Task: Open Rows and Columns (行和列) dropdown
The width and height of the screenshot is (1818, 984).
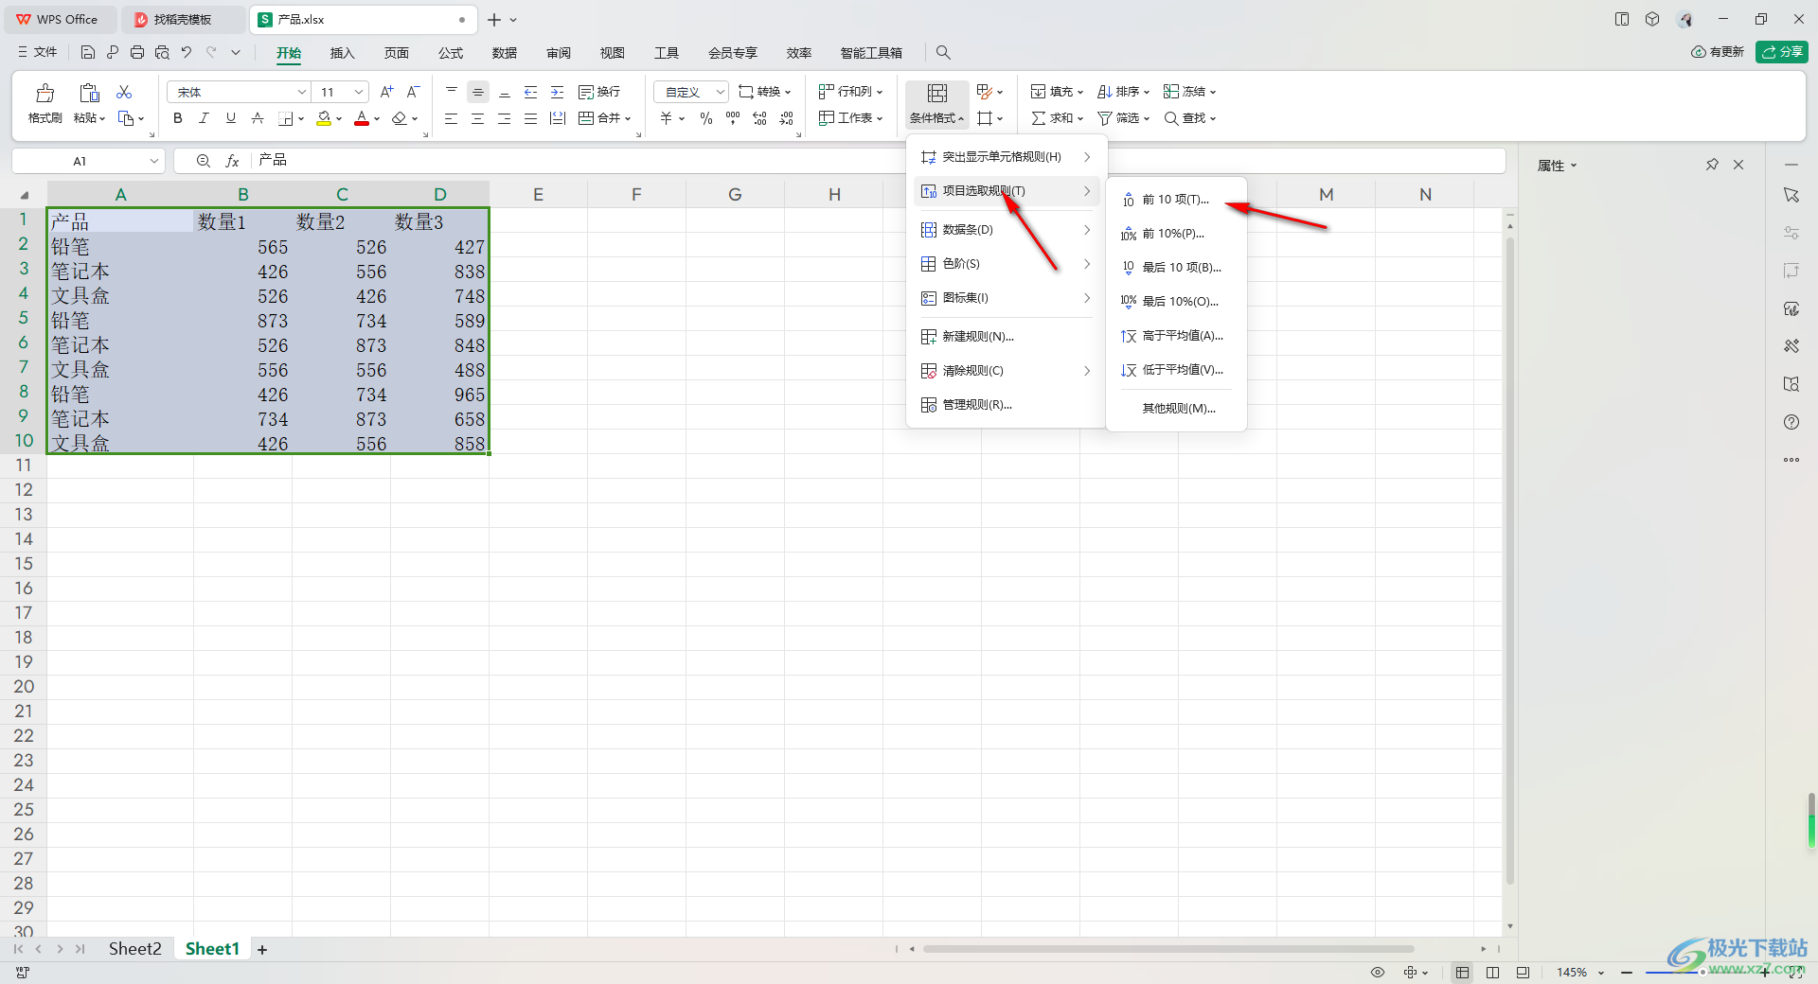Action: tap(850, 92)
